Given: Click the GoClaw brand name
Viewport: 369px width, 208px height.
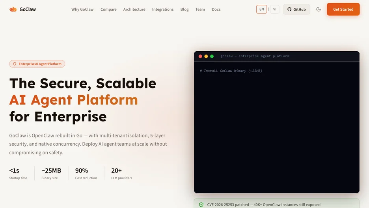Looking at the screenshot, I should (28, 9).
